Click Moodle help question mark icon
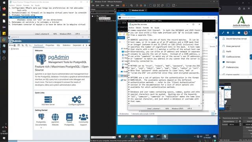Screen dimensions: 252x142 point(228,33)
